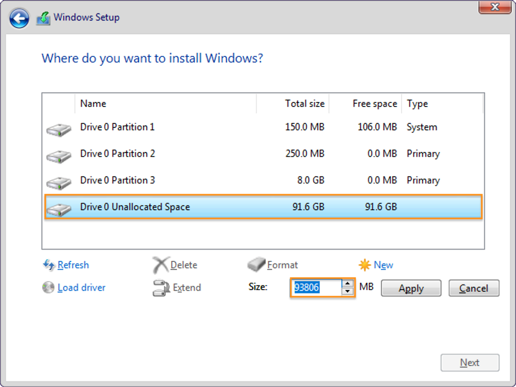Click the Windows Setup title icon

click(43, 18)
